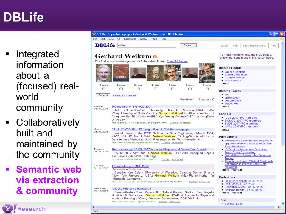Open Vagelis Hristidis's homepage mention
The image size is (286, 214).
coord(131,189)
